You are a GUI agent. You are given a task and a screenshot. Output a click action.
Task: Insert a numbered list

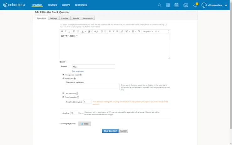tap(78, 31)
